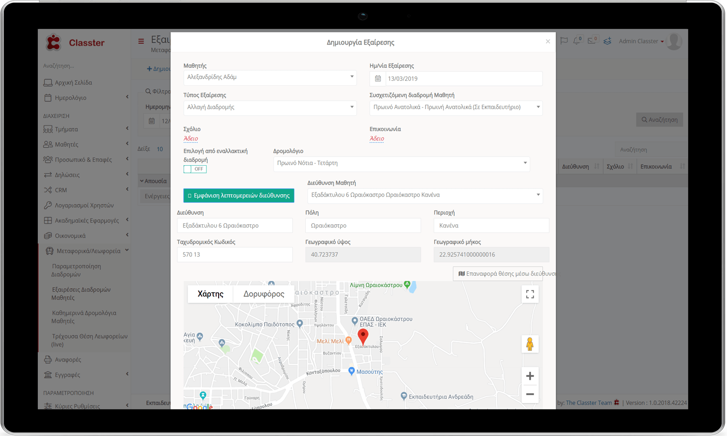Open Τρέχουσα Θέση Λεωφορείων (live)
This screenshot has width=727, height=436.
90,340
